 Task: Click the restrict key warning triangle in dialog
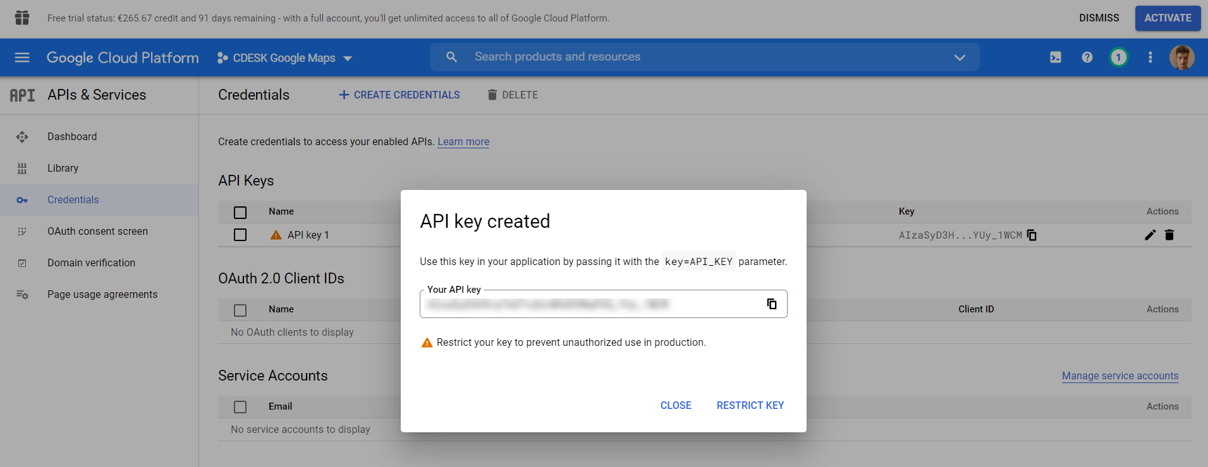click(427, 342)
